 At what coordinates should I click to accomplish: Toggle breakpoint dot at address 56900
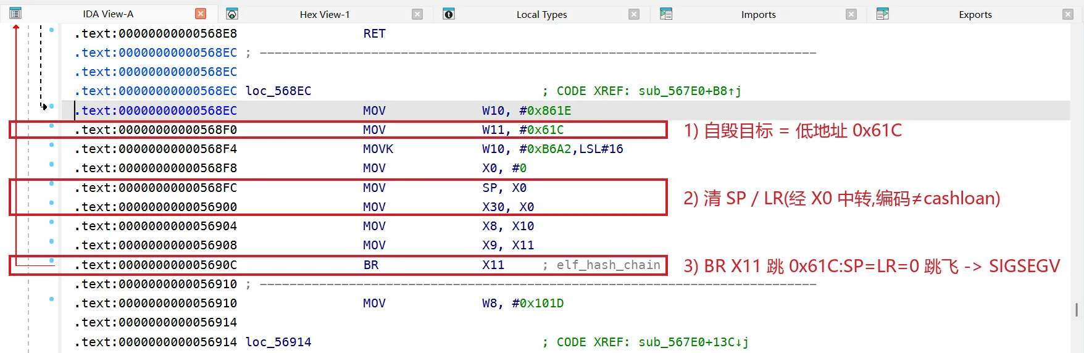(51, 203)
